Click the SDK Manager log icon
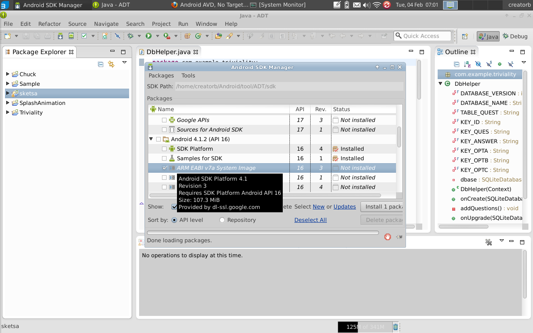 [x=399, y=237]
